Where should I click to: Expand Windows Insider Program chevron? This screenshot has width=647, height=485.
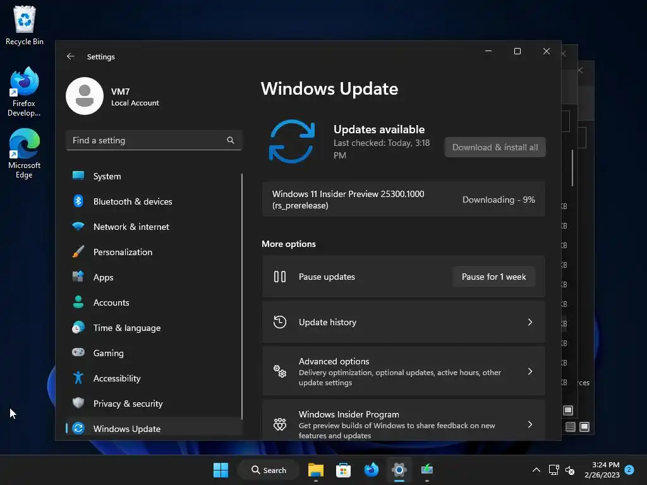point(530,424)
